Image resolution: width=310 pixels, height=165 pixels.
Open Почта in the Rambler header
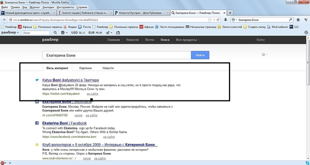coord(149,40)
